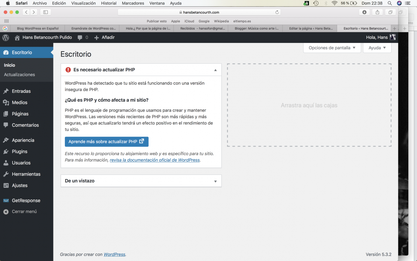The image size is (417, 261).
Task: Open 'Opciones de pantalla' dropdown
Action: click(x=332, y=48)
